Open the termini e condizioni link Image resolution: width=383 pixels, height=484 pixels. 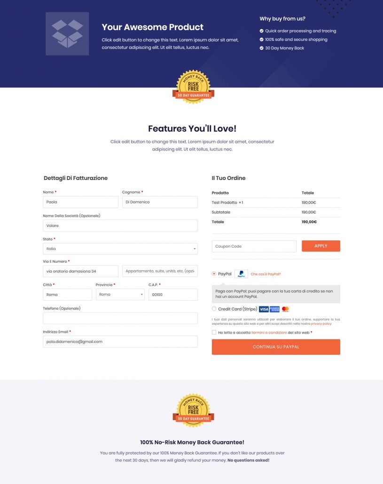[x=269, y=333]
